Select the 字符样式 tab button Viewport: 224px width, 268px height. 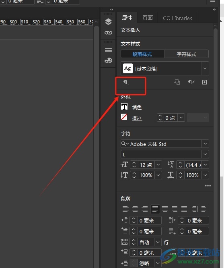click(x=187, y=54)
